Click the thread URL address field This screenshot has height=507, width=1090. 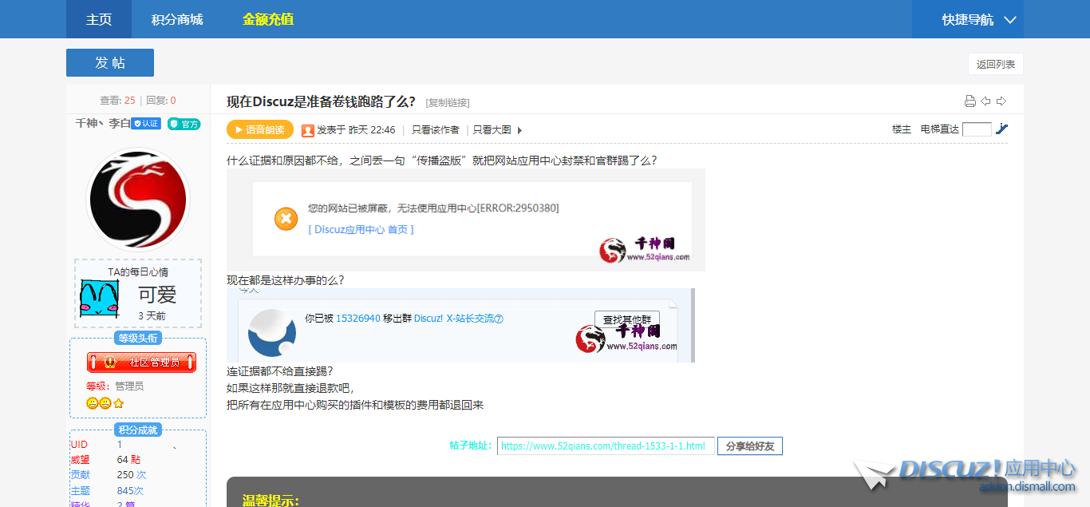(606, 446)
